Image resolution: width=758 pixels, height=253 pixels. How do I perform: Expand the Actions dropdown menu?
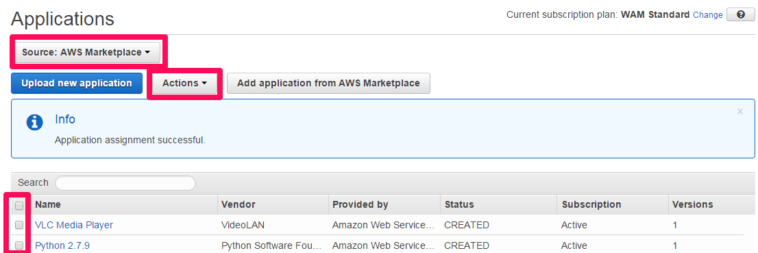(184, 83)
